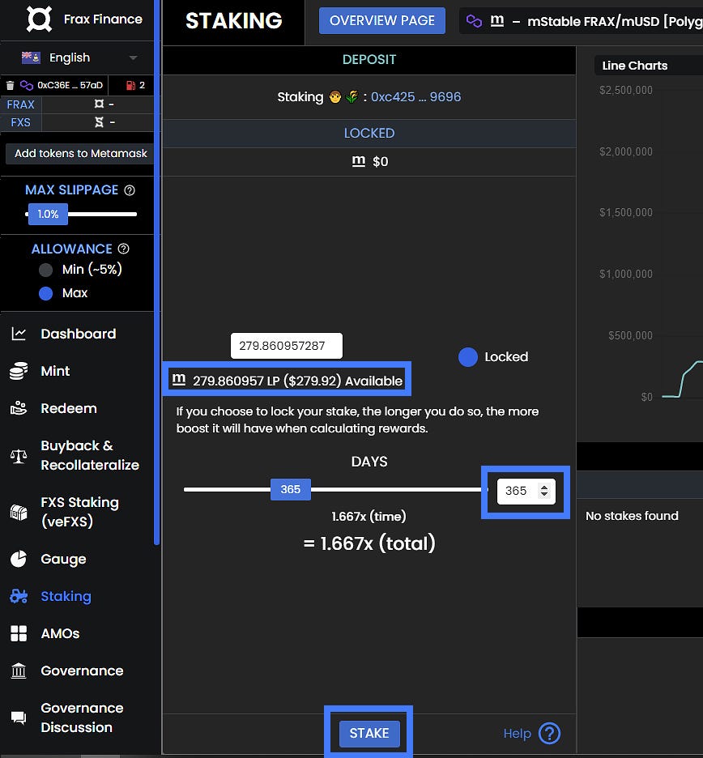Viewport: 703px width, 758px height.
Task: Click the balance scales icon
Action: click(x=19, y=455)
